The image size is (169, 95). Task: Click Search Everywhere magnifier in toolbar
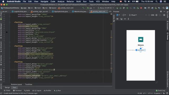tap(163, 8)
